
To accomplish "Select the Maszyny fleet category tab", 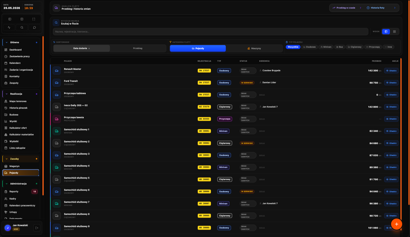I will click(x=254, y=48).
